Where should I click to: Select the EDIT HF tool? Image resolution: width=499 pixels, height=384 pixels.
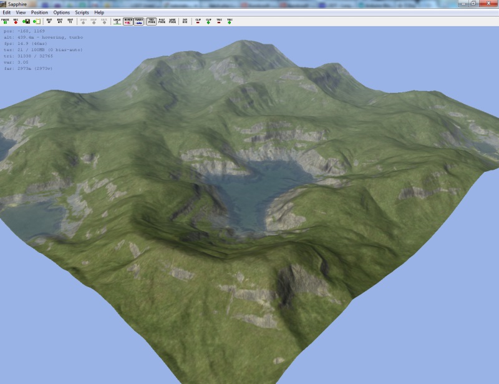pyautogui.click(x=49, y=21)
